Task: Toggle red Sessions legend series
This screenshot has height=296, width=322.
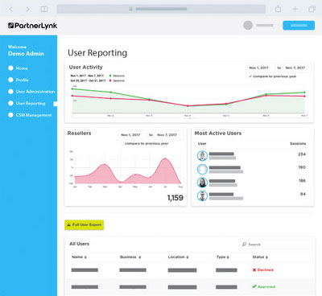Action: (x=117, y=80)
